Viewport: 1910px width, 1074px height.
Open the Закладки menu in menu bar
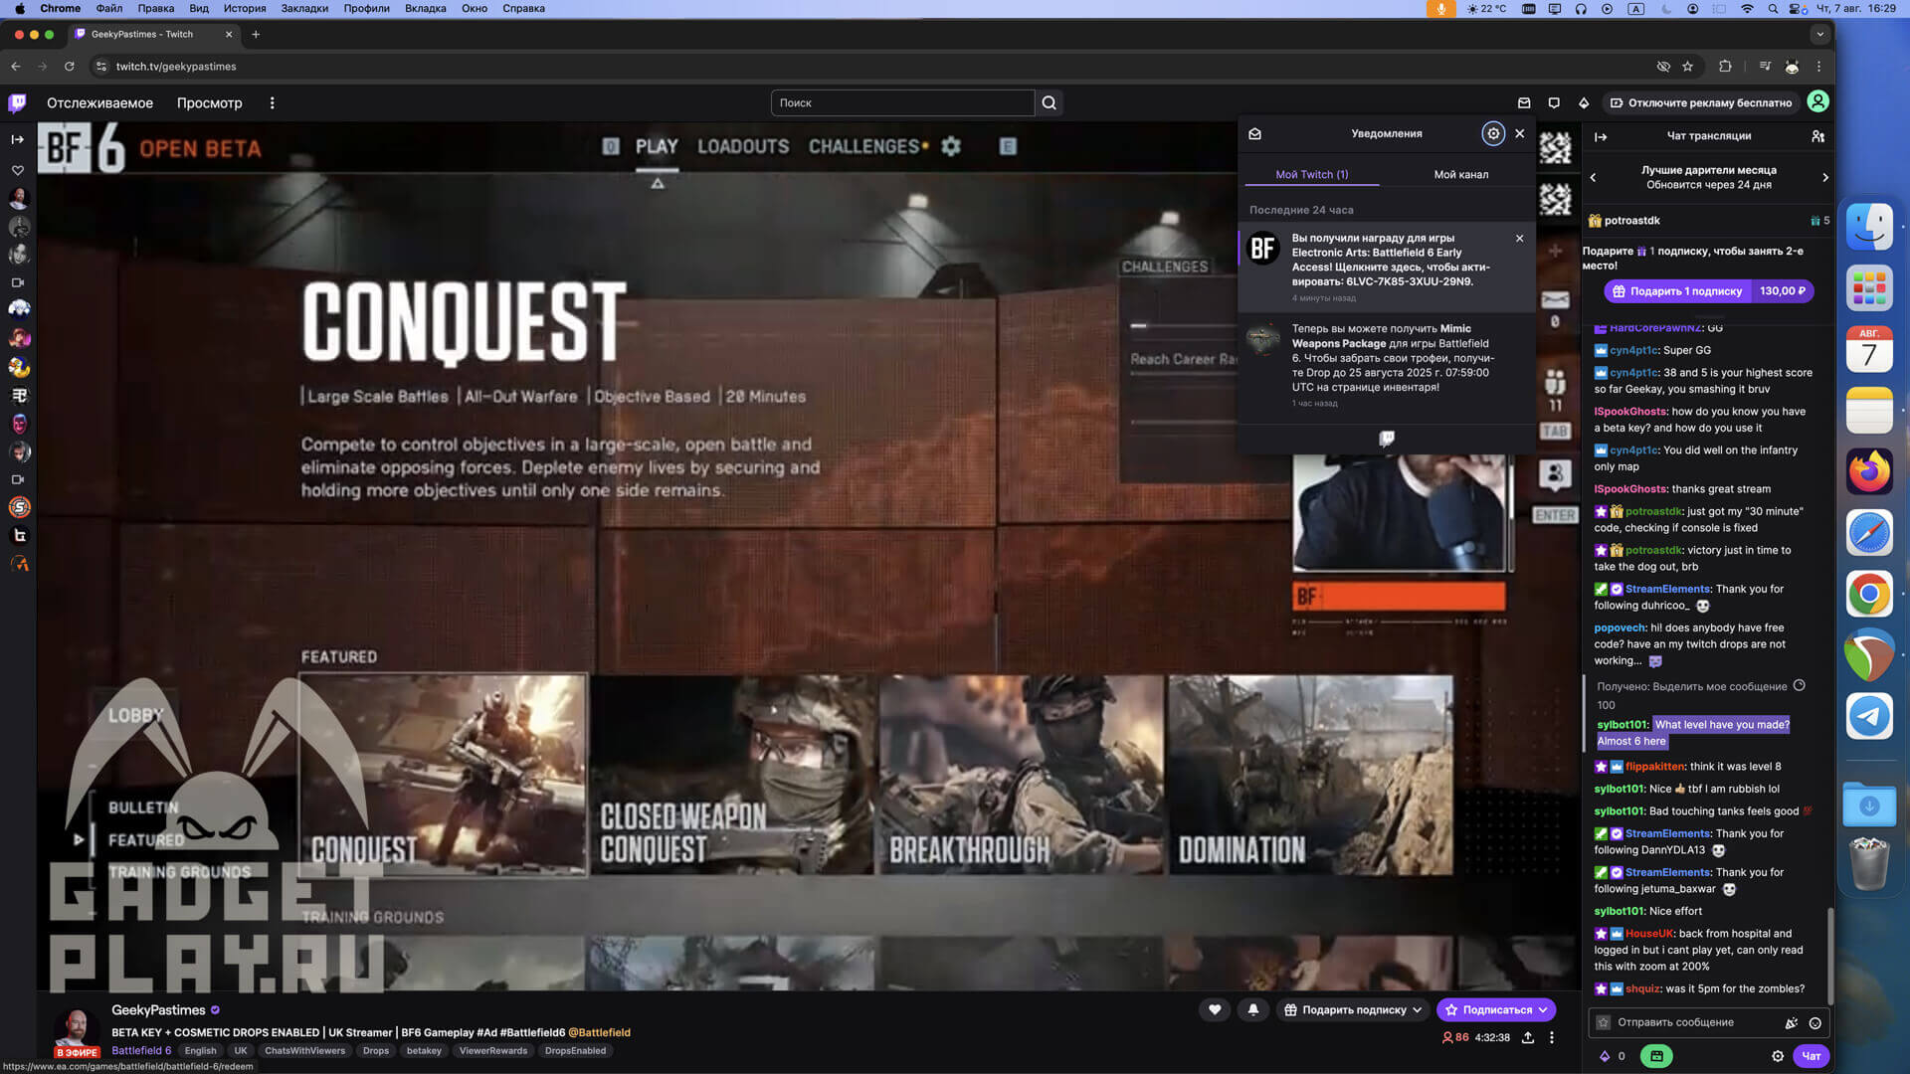pos(304,8)
